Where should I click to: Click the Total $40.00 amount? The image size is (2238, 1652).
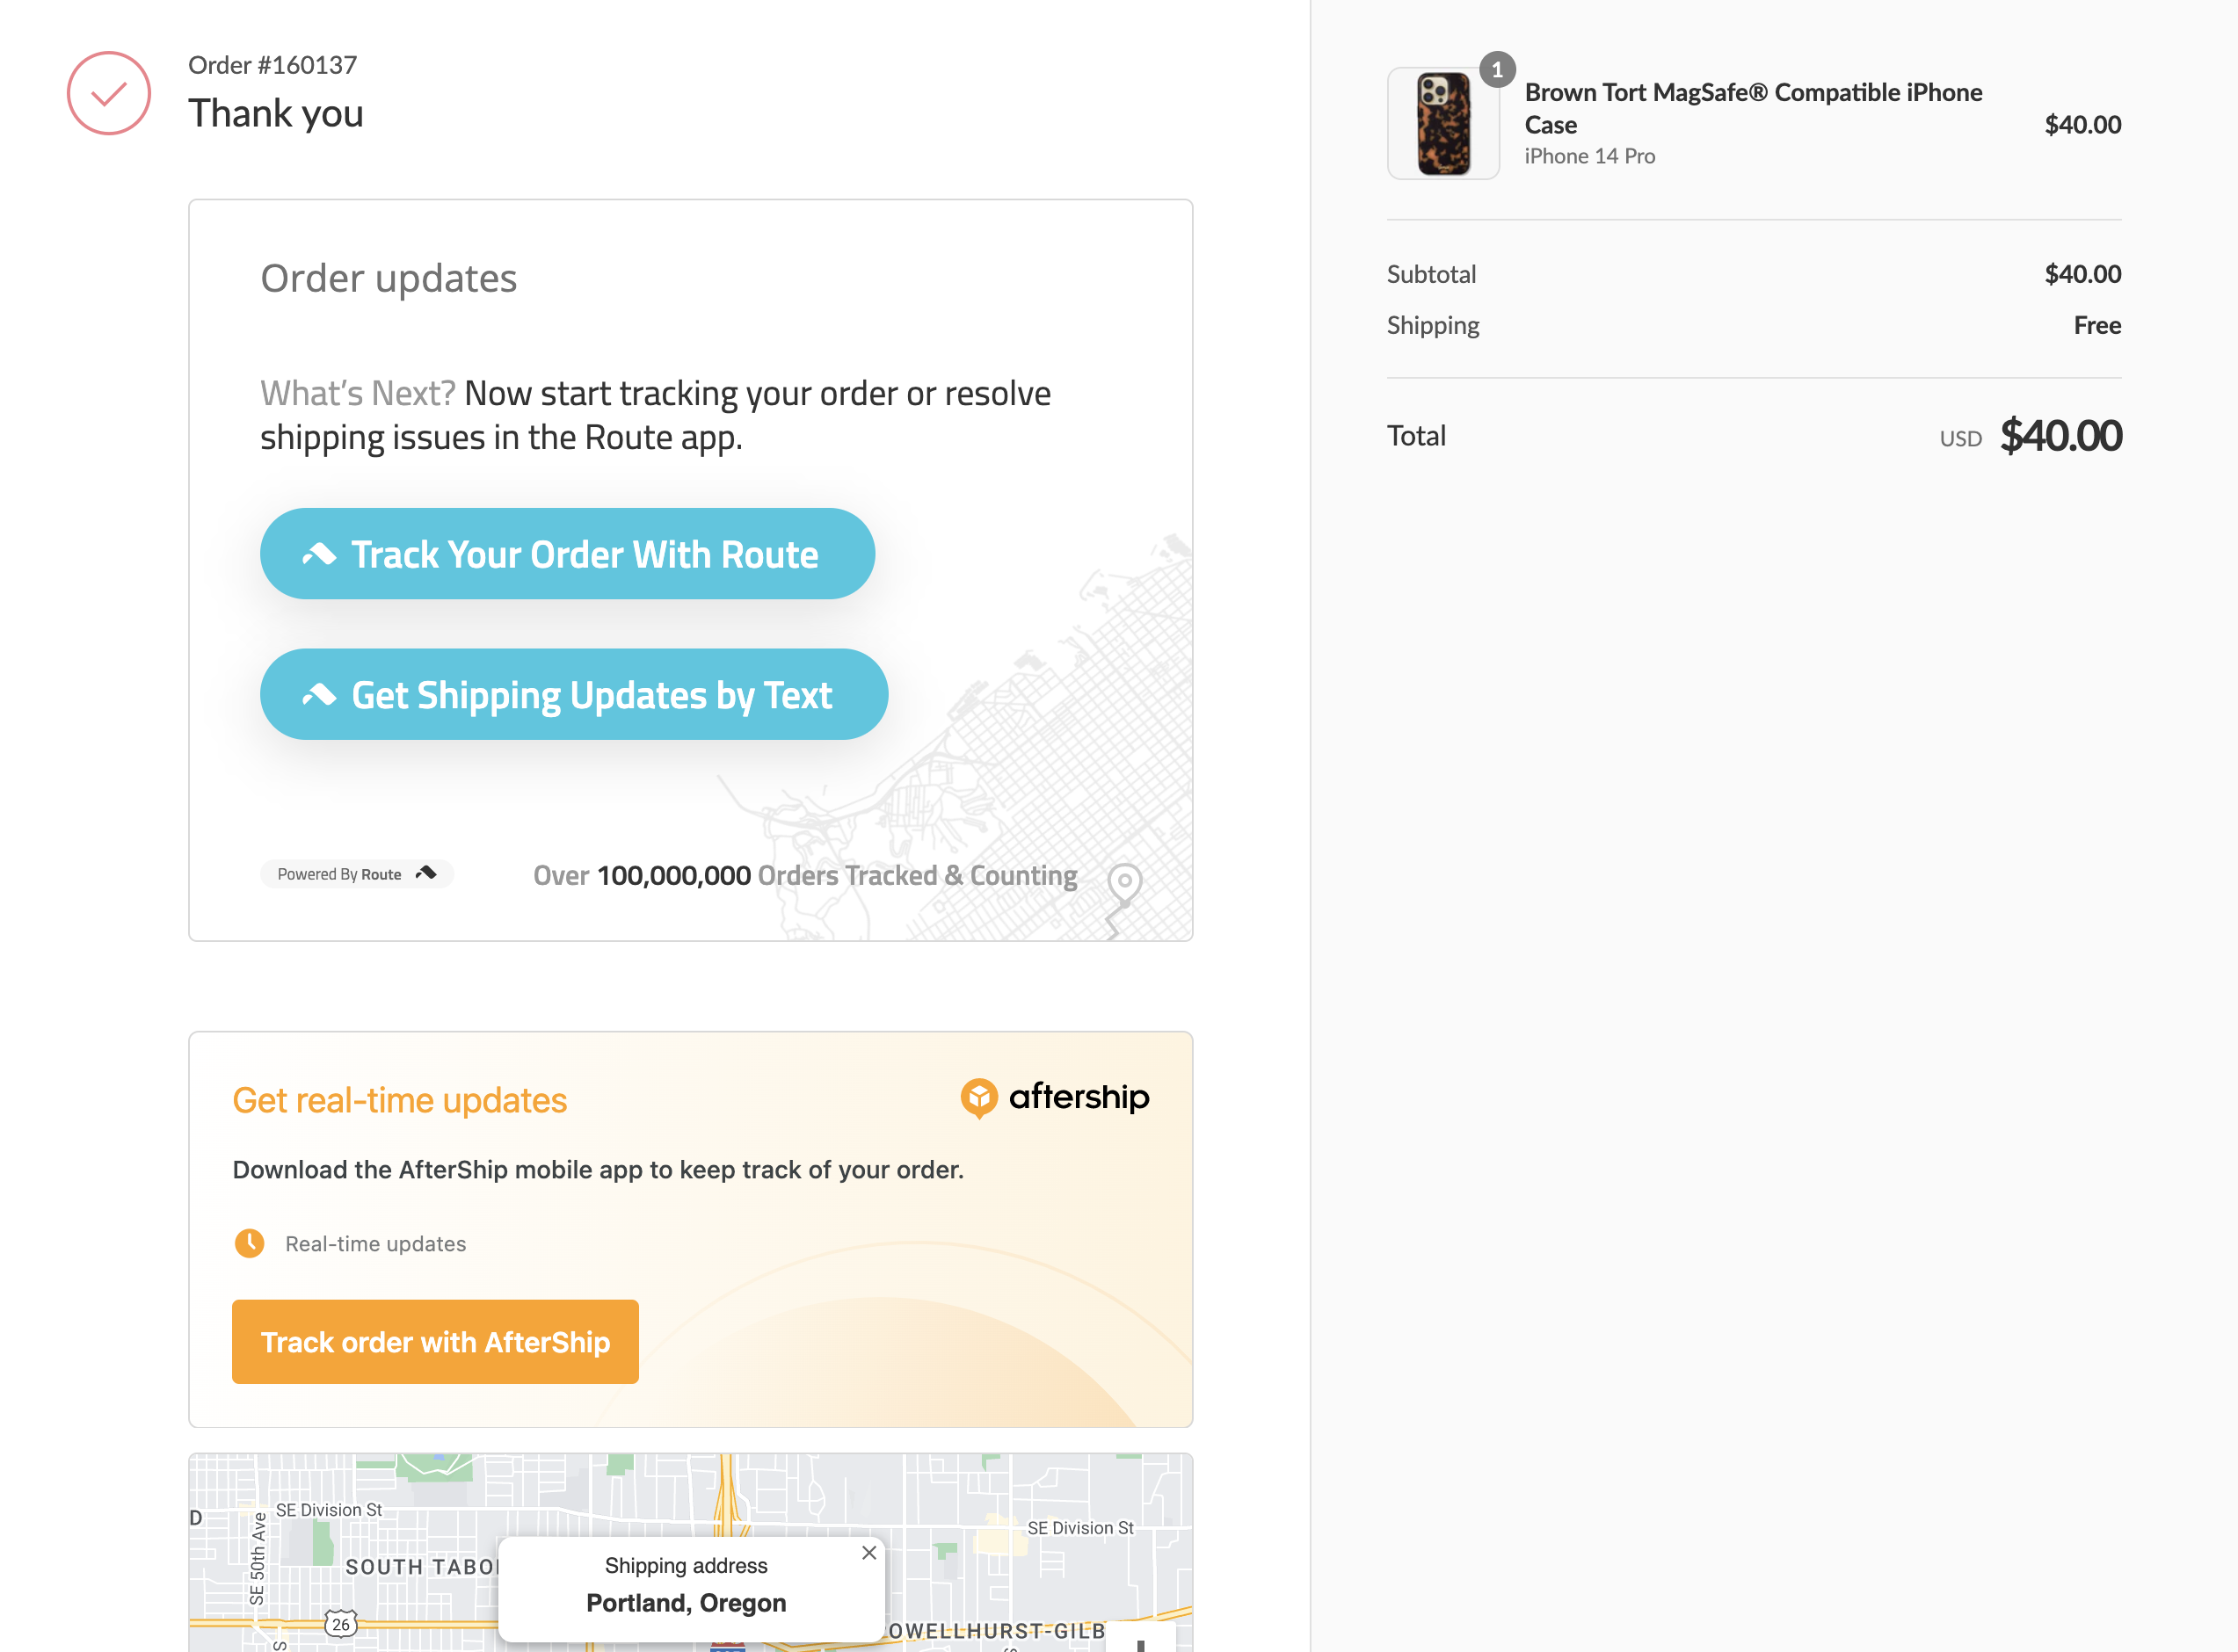pyautogui.click(x=2061, y=436)
